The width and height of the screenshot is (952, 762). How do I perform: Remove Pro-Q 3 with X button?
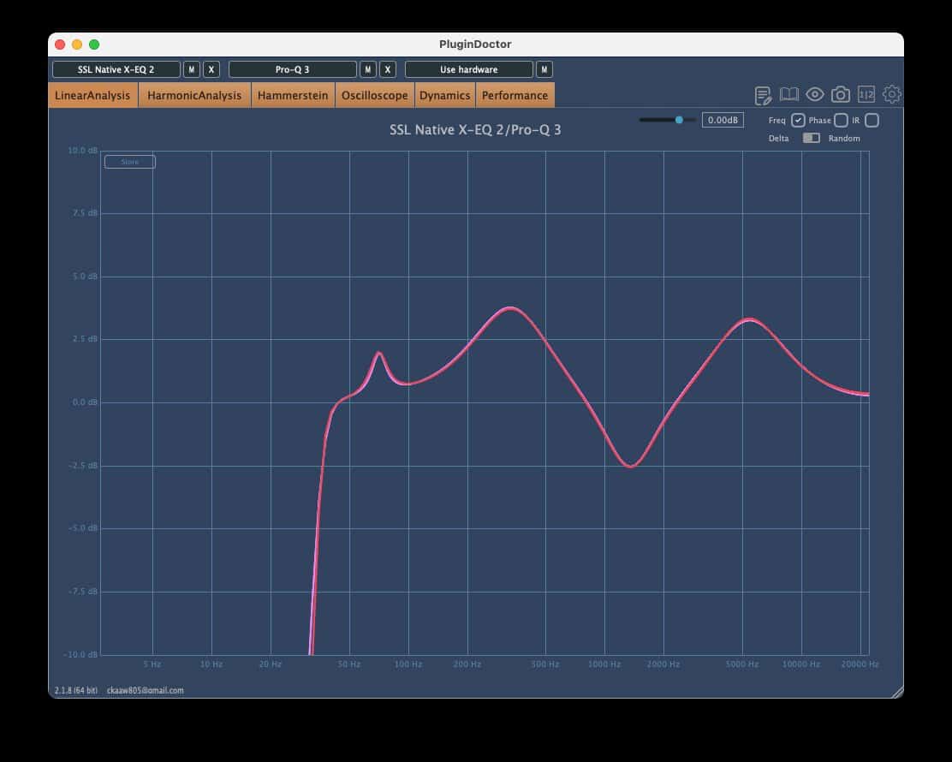coord(387,69)
